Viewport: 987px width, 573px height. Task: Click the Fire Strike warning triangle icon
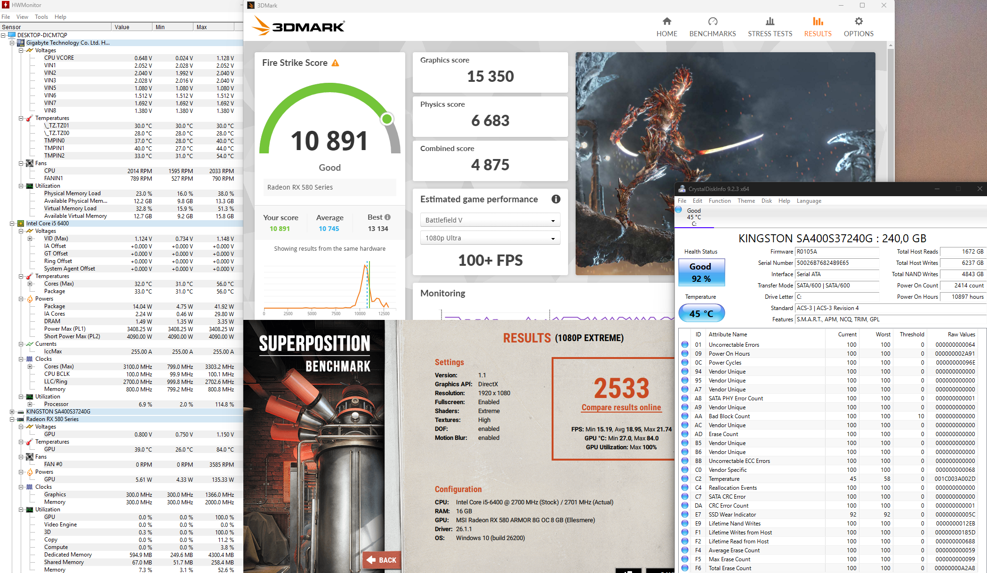(335, 63)
